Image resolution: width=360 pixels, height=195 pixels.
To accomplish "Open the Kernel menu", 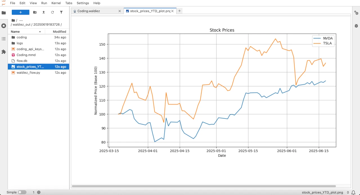I will (56, 3).
